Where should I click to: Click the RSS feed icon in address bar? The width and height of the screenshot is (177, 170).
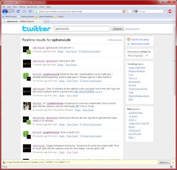124,12
